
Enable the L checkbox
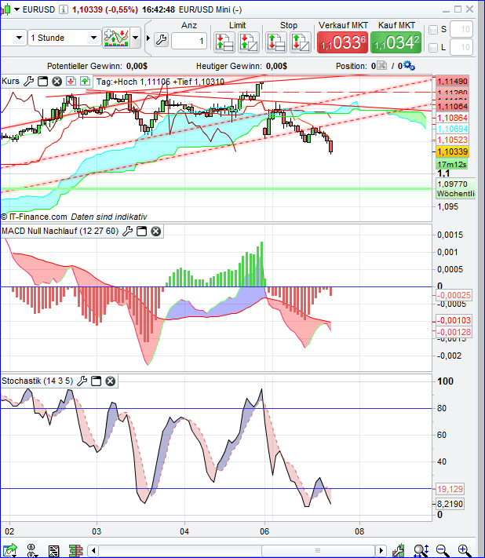[x=433, y=47]
